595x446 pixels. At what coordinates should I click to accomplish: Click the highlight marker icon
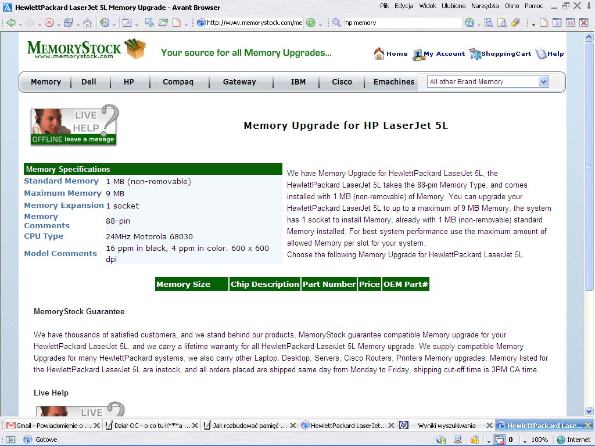coord(515,23)
